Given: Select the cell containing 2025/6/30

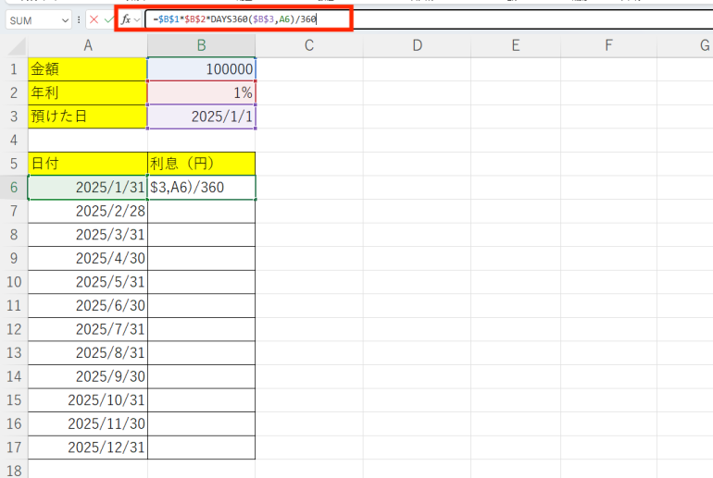Looking at the screenshot, I should click(x=87, y=305).
